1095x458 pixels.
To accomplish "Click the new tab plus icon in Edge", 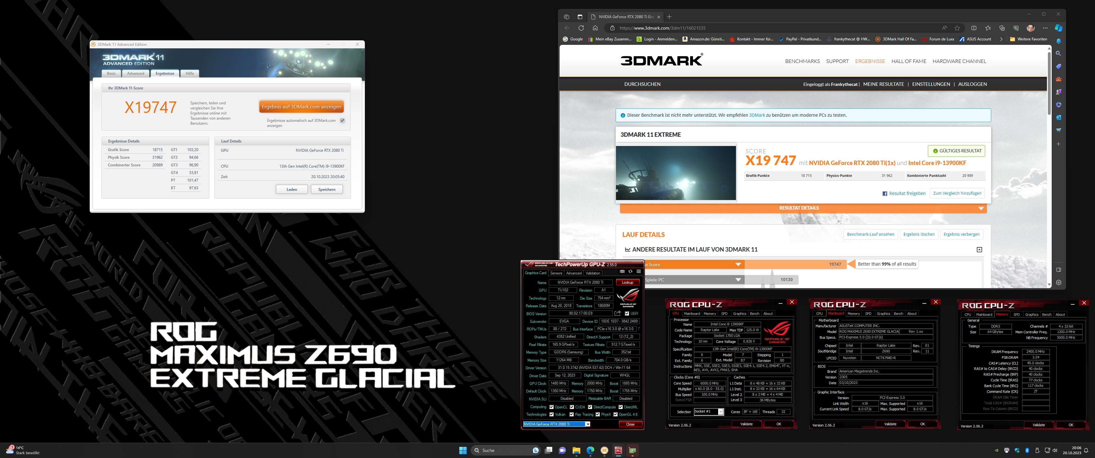I will point(669,17).
